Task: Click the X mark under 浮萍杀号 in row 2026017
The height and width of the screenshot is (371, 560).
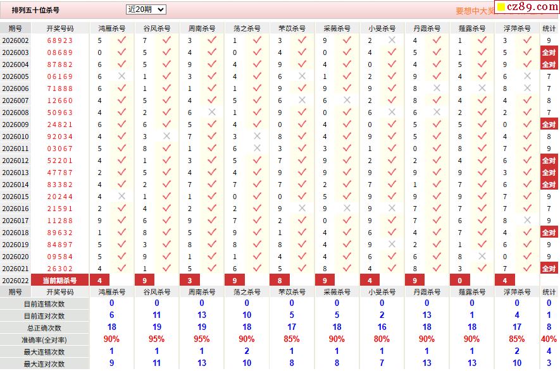Action: pyautogui.click(x=527, y=220)
